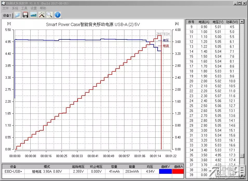248x181 pixels.
Task: Click voltage 5.01 in row 10
Action: click(218, 32)
